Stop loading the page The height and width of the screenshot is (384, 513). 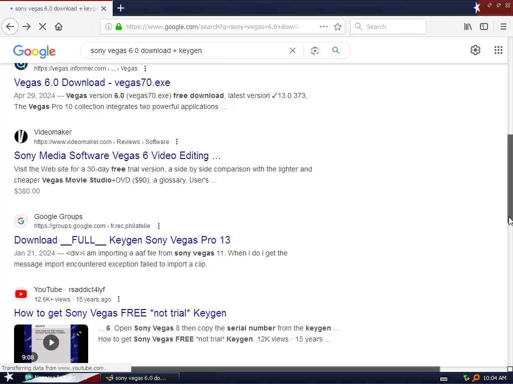coord(43,26)
